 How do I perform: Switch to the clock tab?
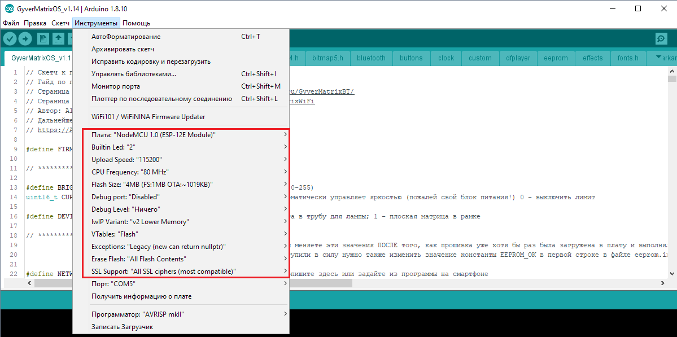click(446, 58)
